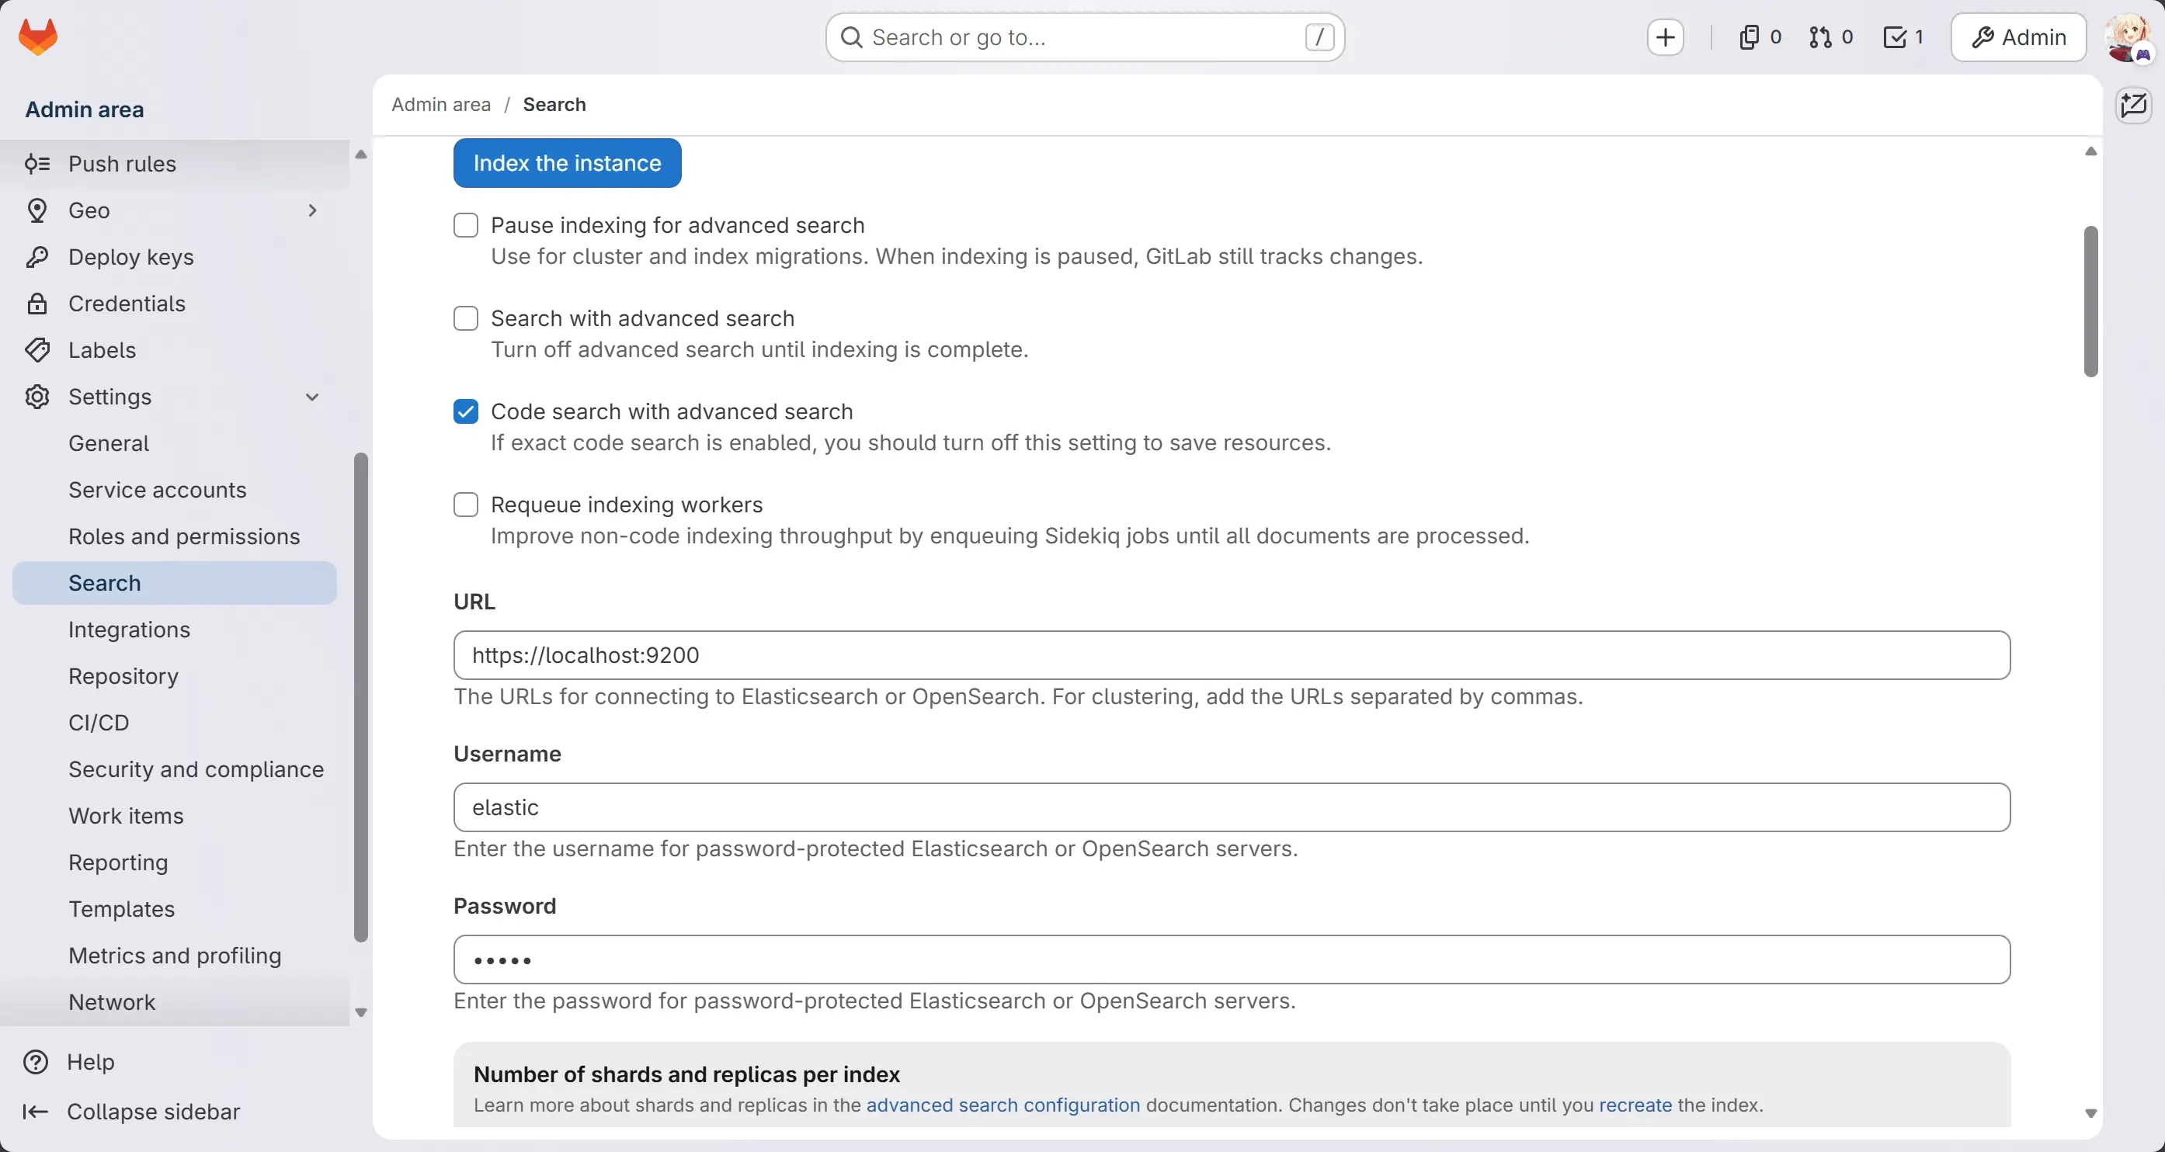The image size is (2165, 1152).
Task: Click the Geo location pin icon
Action: click(37, 210)
